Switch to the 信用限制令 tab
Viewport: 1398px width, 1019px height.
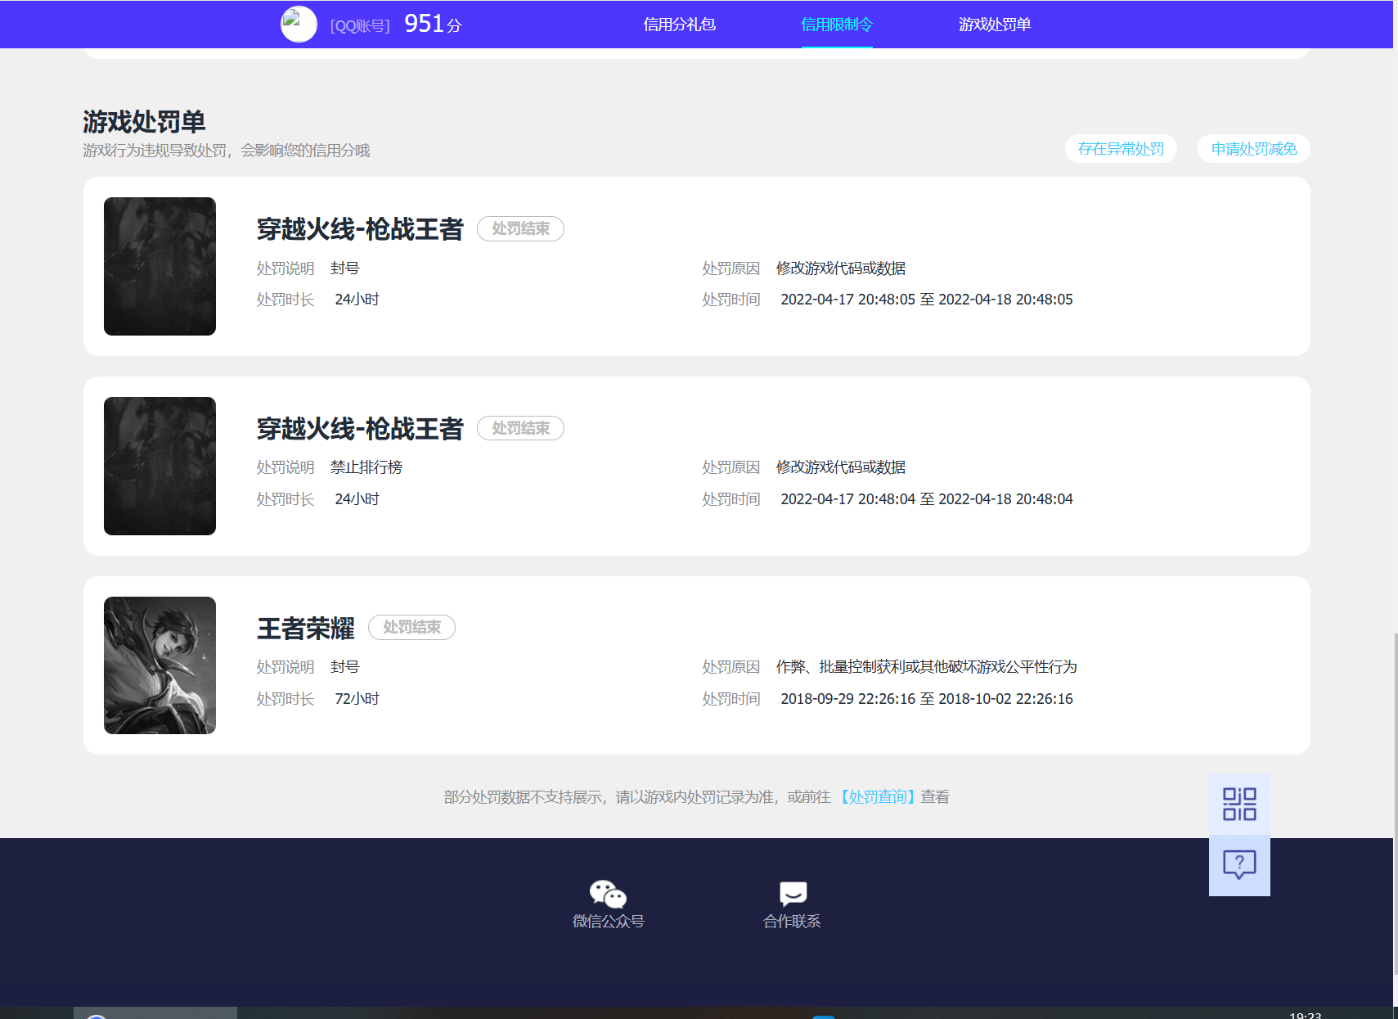[x=837, y=25]
